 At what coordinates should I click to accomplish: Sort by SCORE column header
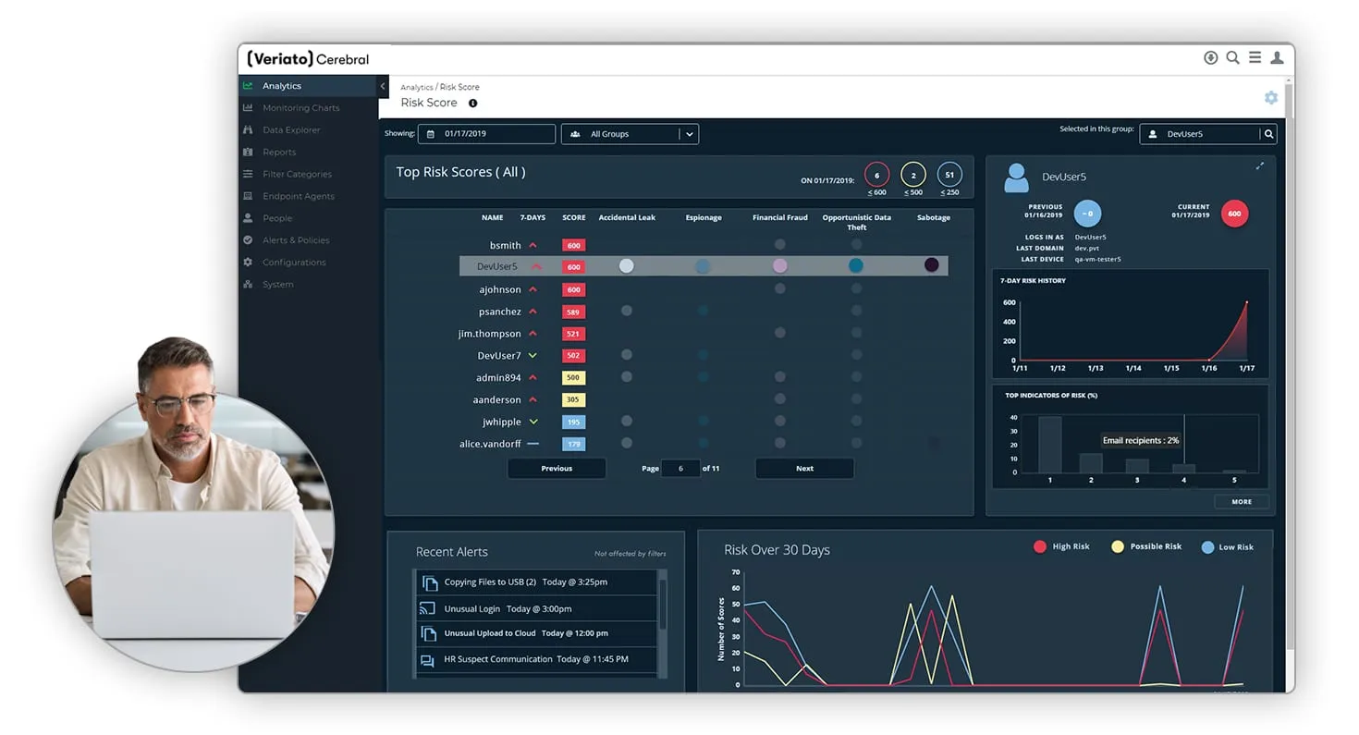point(574,218)
